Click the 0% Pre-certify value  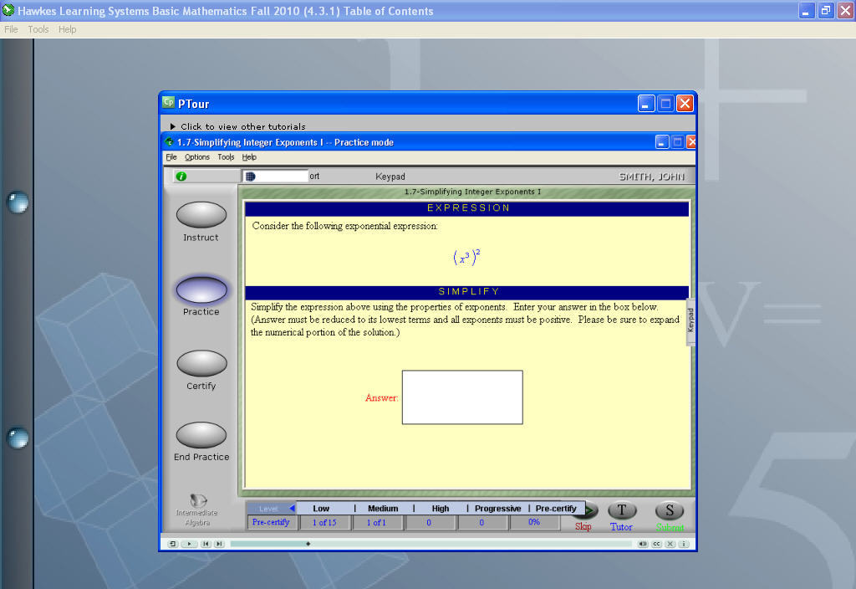(x=534, y=522)
